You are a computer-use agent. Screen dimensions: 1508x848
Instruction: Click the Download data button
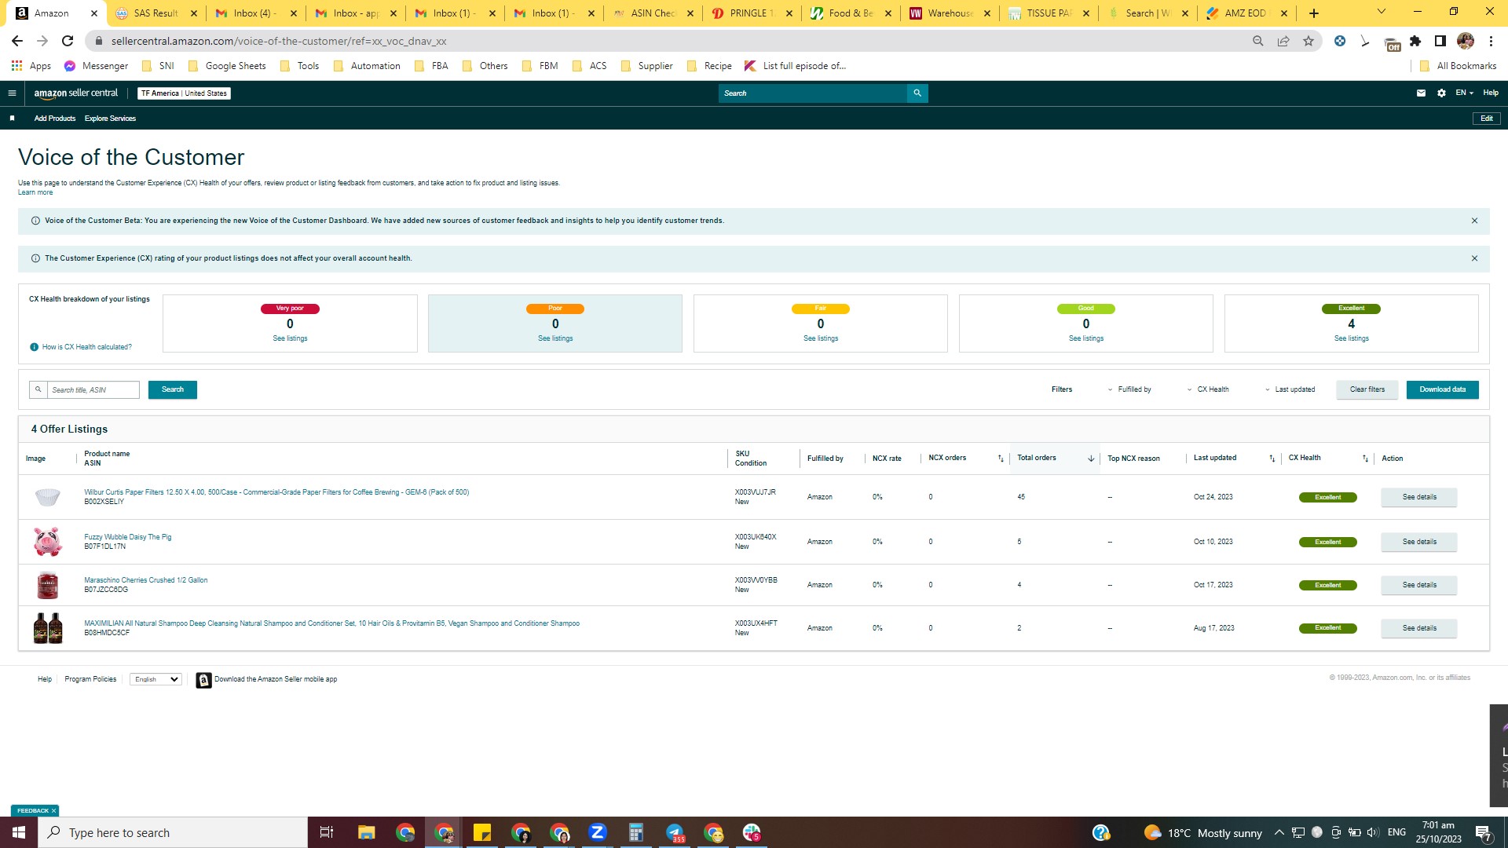1443,389
